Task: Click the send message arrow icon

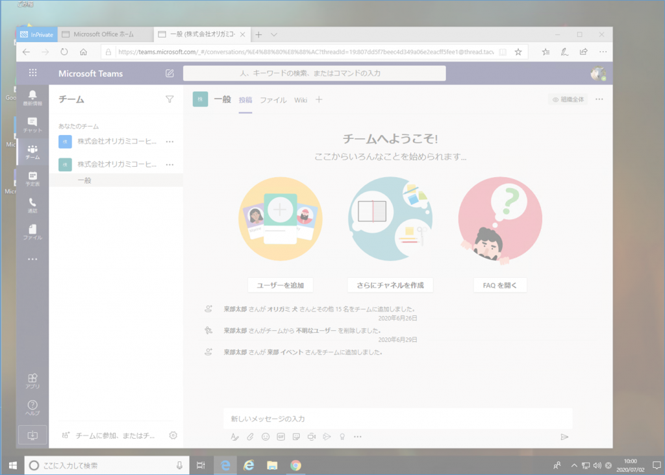Action: click(x=564, y=437)
